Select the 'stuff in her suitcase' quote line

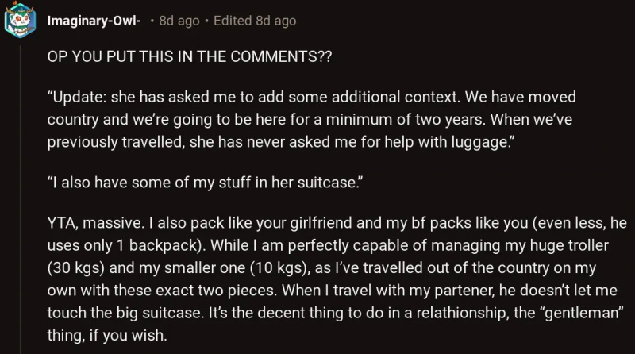tap(205, 183)
